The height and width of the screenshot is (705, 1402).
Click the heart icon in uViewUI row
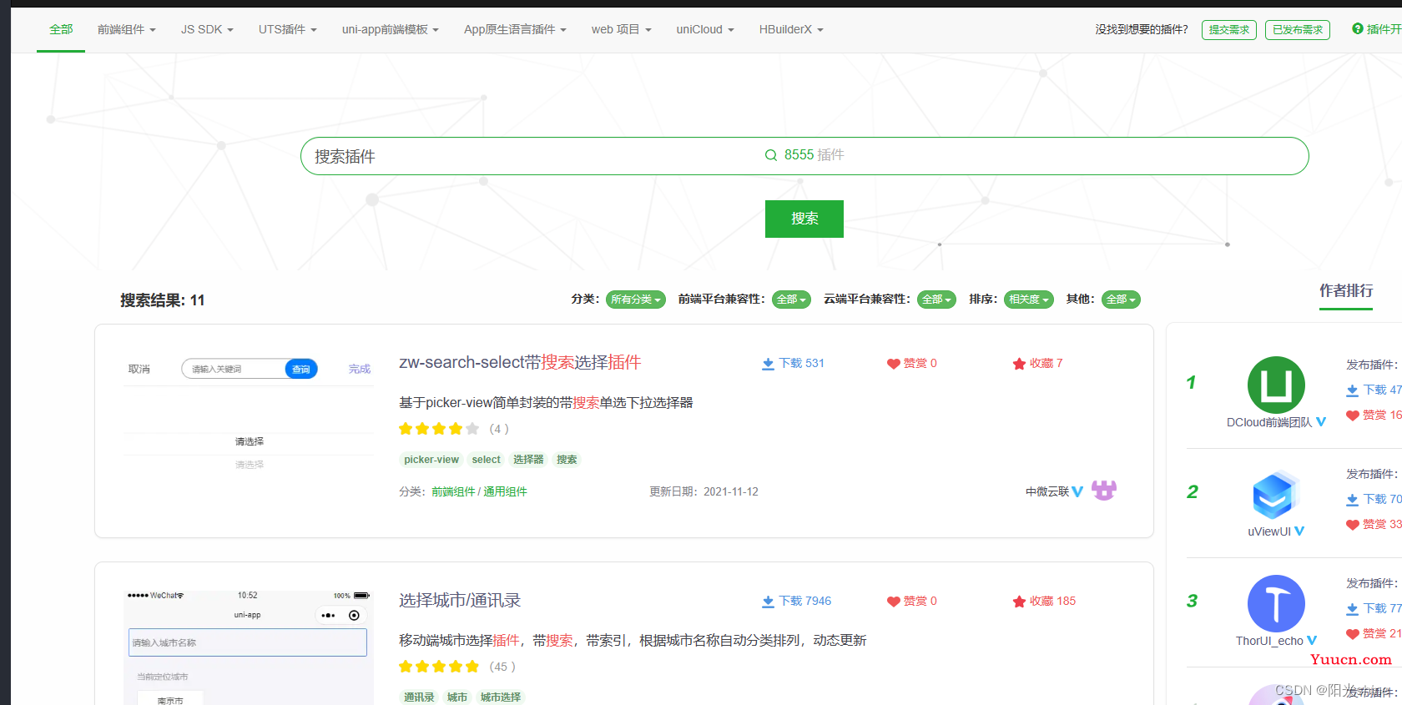pos(1353,525)
